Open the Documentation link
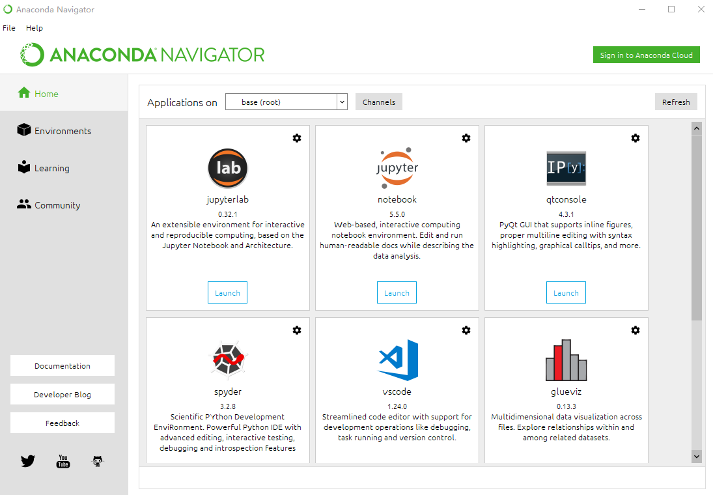Screen dimensions: 713x495 pos(63,365)
